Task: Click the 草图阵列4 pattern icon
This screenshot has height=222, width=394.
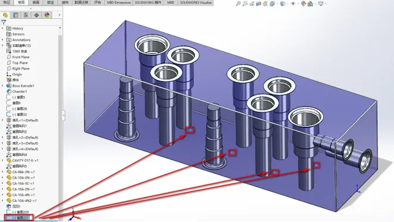Action: (9, 155)
